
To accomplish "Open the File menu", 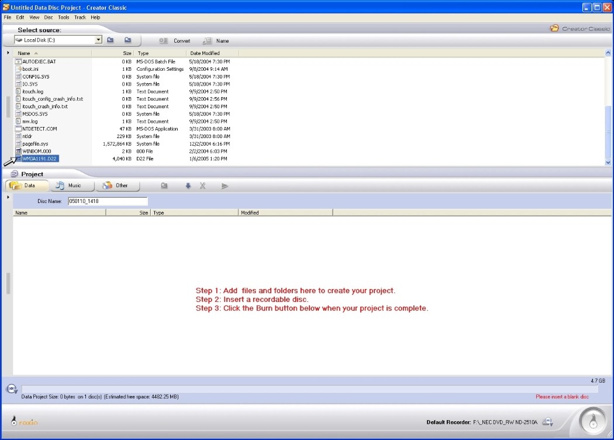I will pyautogui.click(x=8, y=17).
